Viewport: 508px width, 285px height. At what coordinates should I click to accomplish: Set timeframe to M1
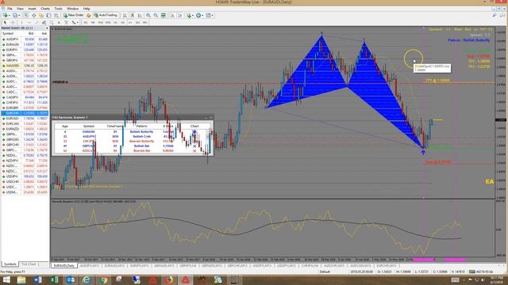point(86,23)
